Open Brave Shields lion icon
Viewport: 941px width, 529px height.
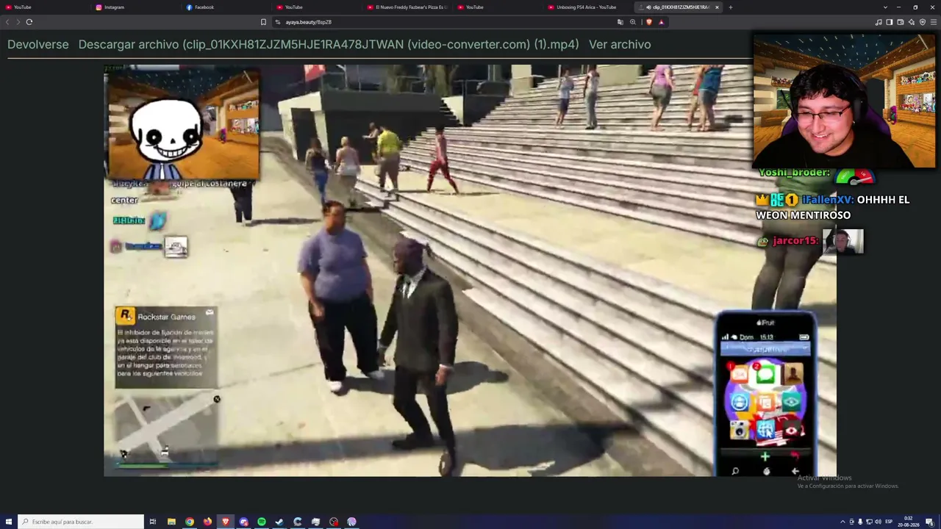coord(649,22)
